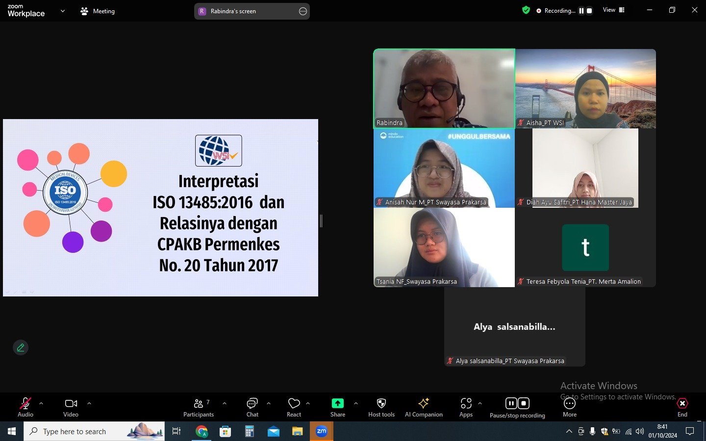Open the notification center icon
The width and height of the screenshot is (706, 441).
[x=690, y=431]
